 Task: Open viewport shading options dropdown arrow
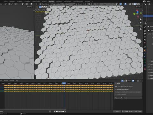[141, 4]
